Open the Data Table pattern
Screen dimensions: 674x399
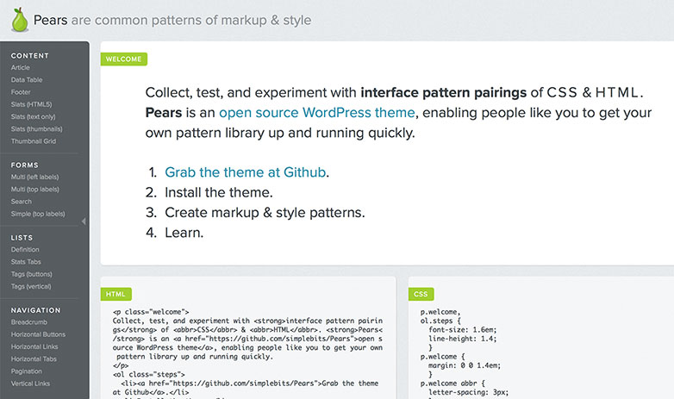[x=27, y=80]
